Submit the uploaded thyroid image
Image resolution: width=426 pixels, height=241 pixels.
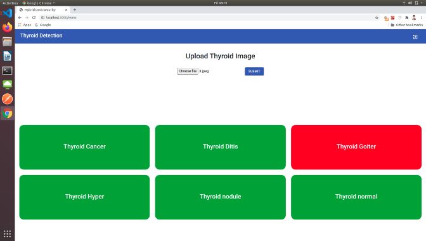[254, 71]
